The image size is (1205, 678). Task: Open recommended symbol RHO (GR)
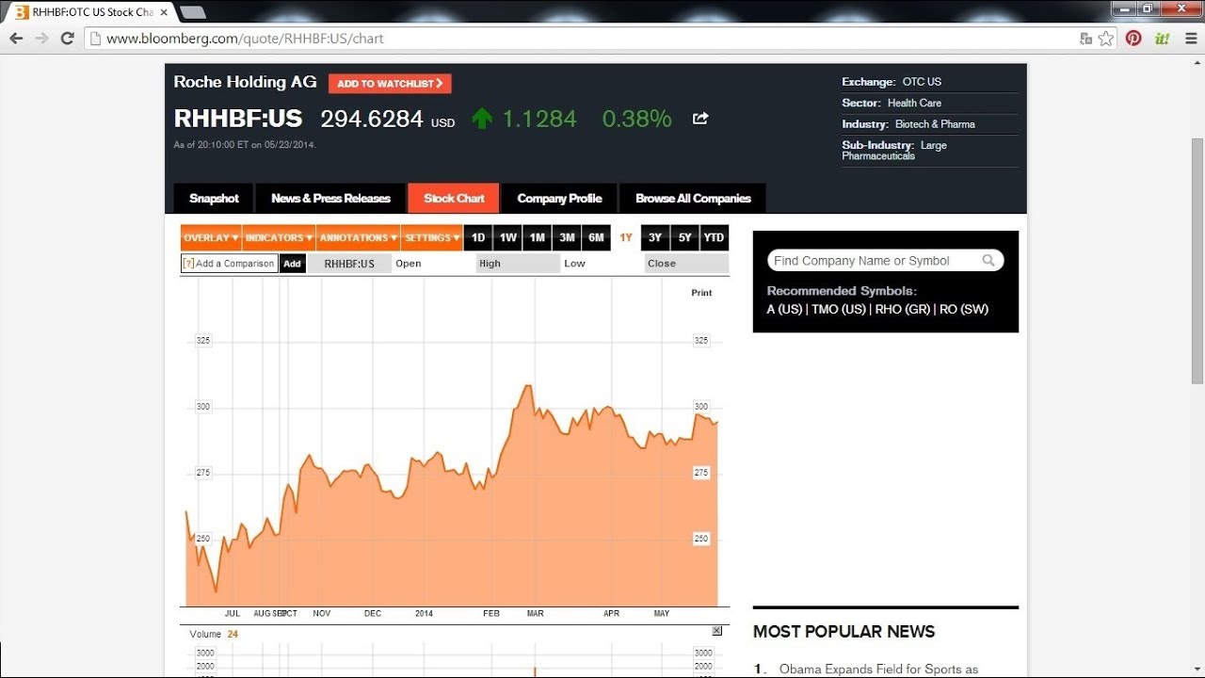(902, 309)
